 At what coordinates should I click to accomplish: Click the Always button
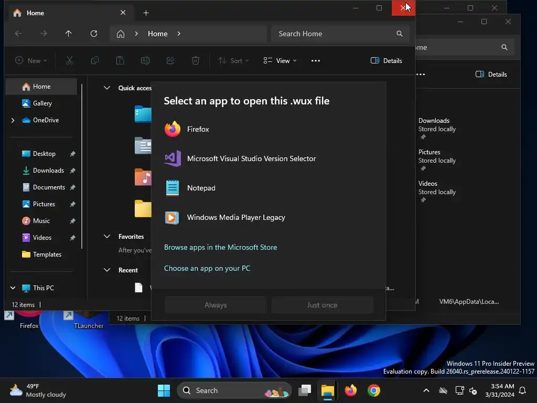[x=216, y=305]
